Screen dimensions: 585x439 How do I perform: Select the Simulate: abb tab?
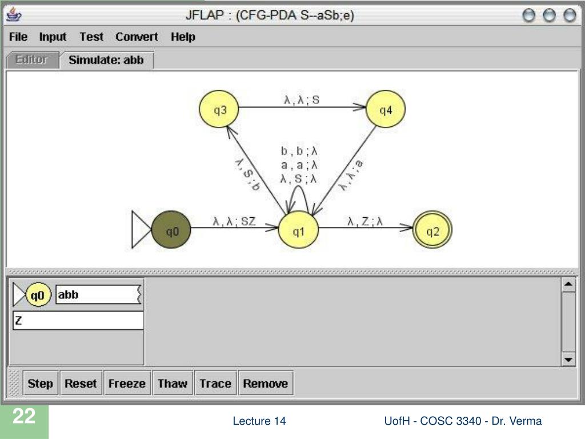[x=106, y=60]
